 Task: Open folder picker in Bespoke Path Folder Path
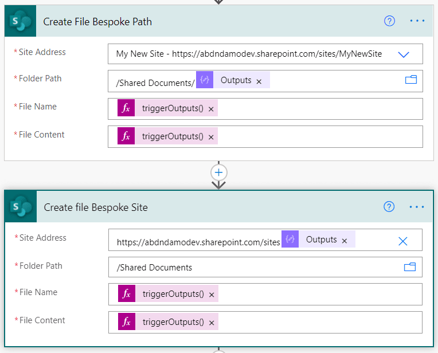coord(410,80)
